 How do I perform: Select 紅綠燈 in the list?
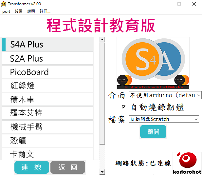pyautogui.click(x=47, y=86)
